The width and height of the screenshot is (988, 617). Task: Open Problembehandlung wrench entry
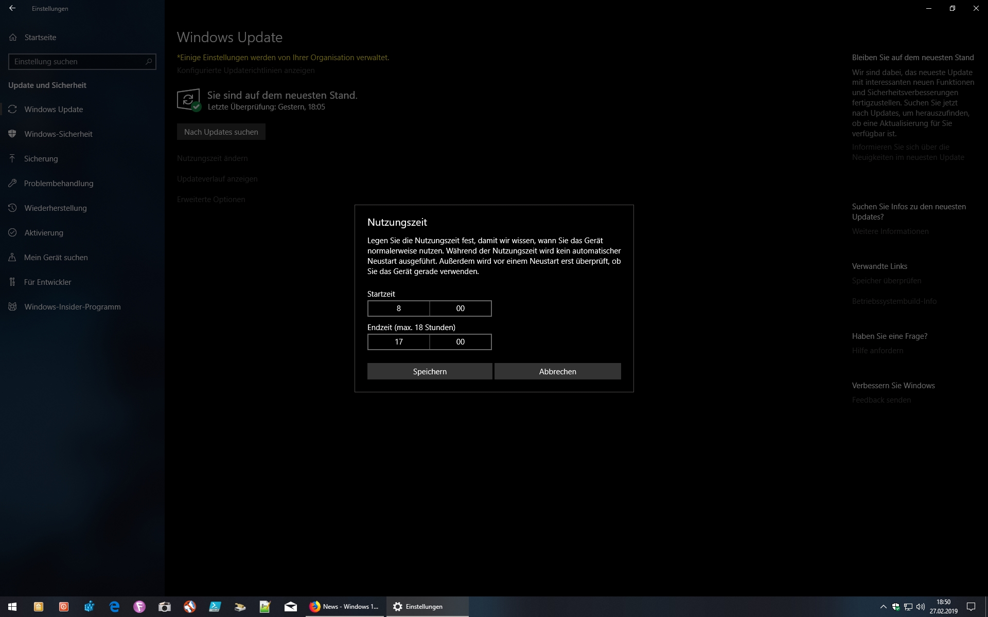58,184
